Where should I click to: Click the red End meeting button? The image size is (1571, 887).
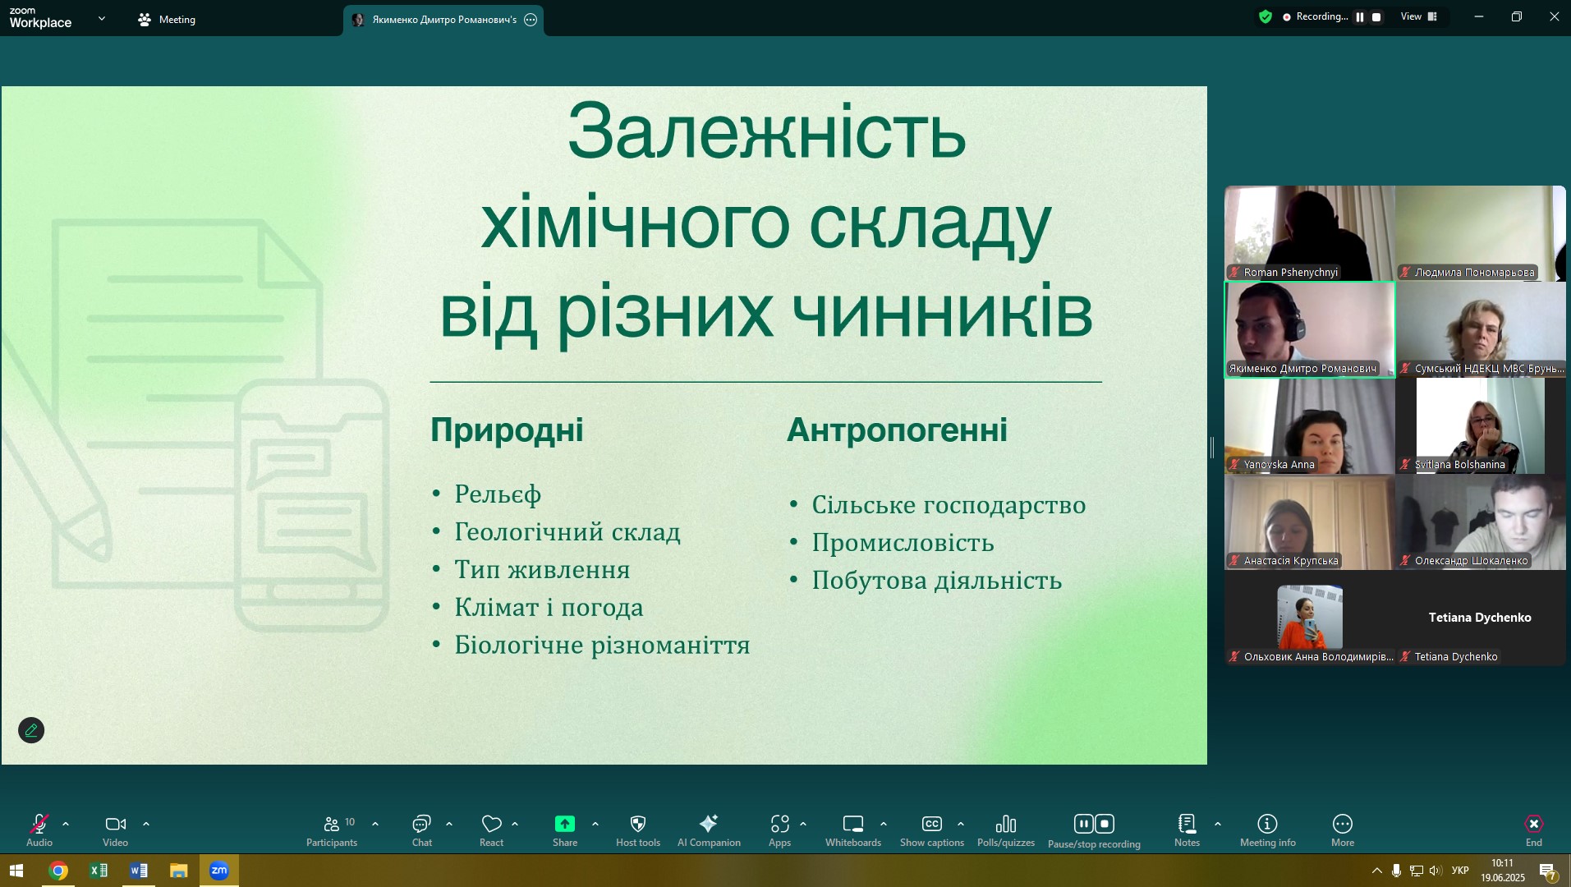coord(1534,830)
